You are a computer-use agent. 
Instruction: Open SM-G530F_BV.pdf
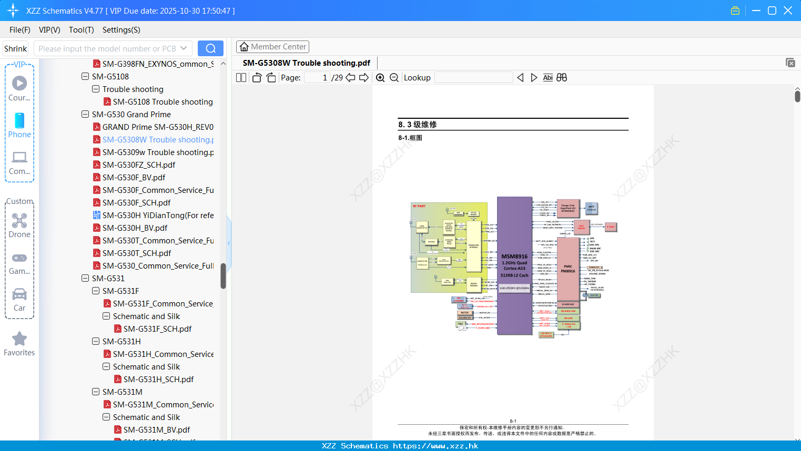[129, 177]
